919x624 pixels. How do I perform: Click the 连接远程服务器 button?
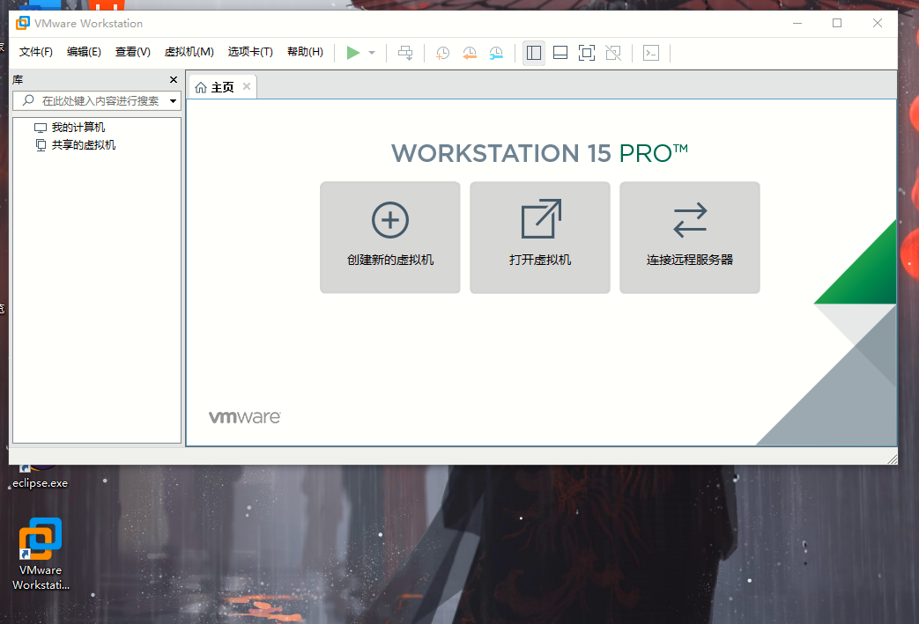690,237
